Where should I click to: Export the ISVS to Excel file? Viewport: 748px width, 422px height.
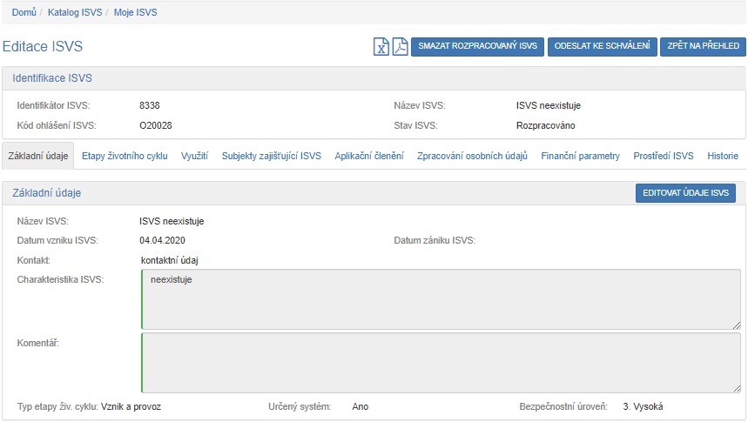pos(381,47)
